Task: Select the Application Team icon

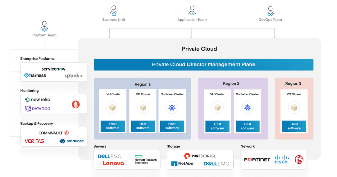Action: click(x=192, y=11)
